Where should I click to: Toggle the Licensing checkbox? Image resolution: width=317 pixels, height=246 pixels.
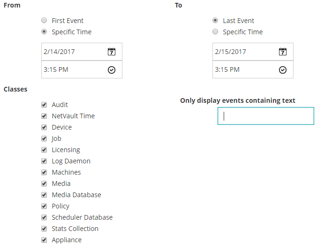[44, 150]
